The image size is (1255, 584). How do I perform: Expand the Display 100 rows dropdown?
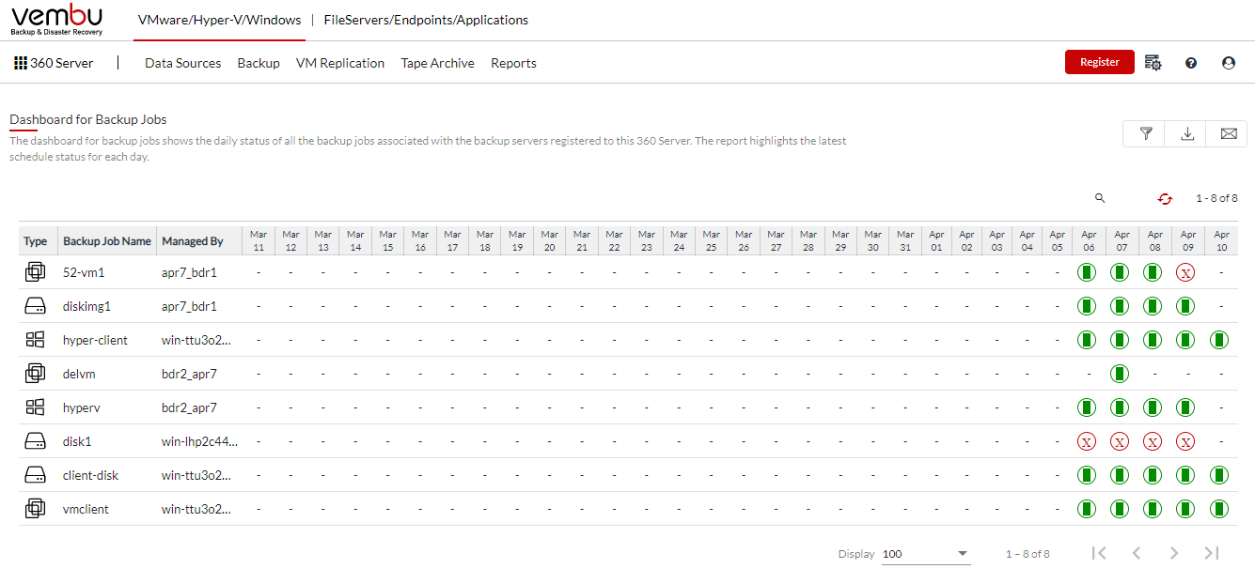point(926,554)
